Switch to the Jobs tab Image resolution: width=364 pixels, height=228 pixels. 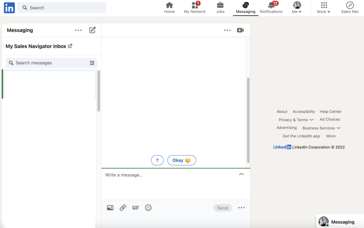coord(220,8)
